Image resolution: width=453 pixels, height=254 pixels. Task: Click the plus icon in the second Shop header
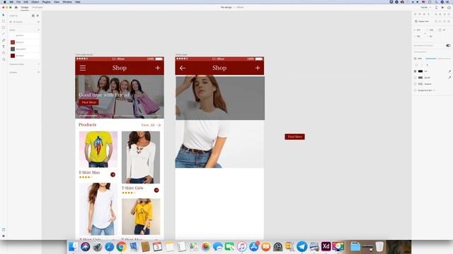[x=258, y=68]
